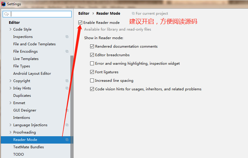Select Copyright label in tree

[22, 81]
